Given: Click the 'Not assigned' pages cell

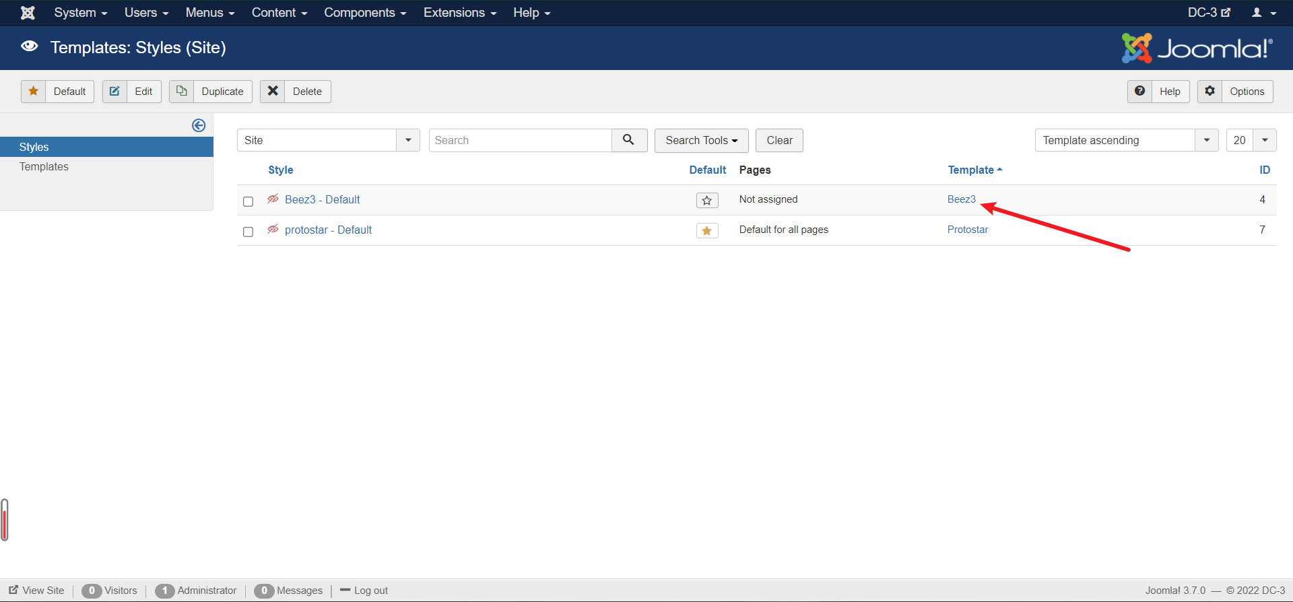Looking at the screenshot, I should (x=768, y=199).
